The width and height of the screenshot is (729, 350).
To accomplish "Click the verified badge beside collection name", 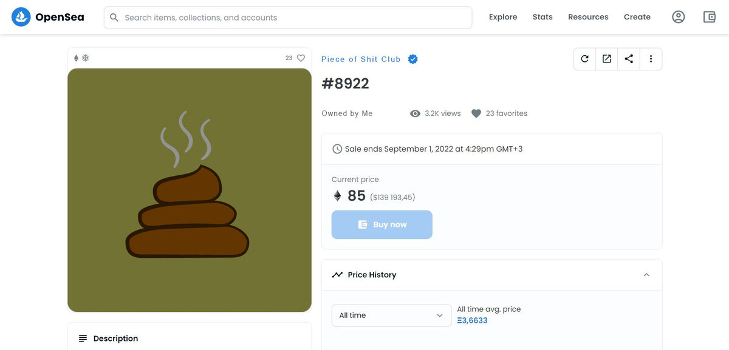I will 413,59.
